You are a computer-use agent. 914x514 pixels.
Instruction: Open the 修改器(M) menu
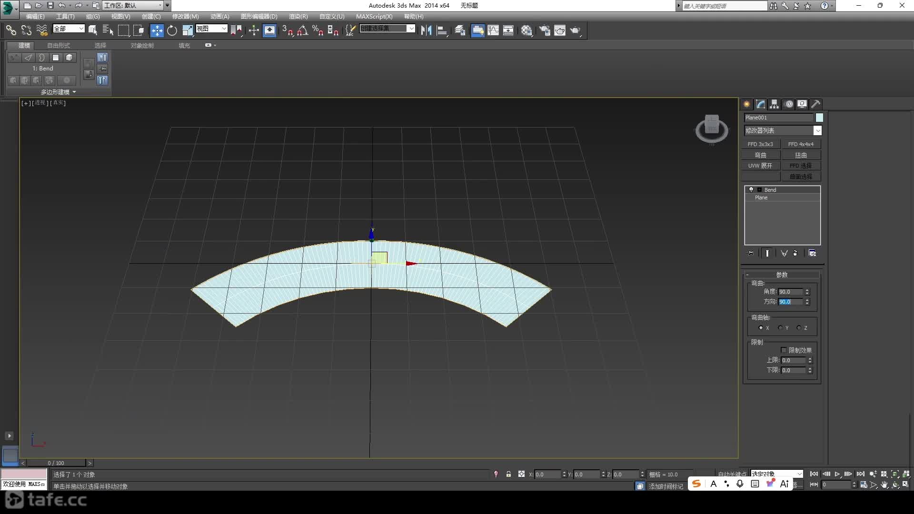(185, 16)
